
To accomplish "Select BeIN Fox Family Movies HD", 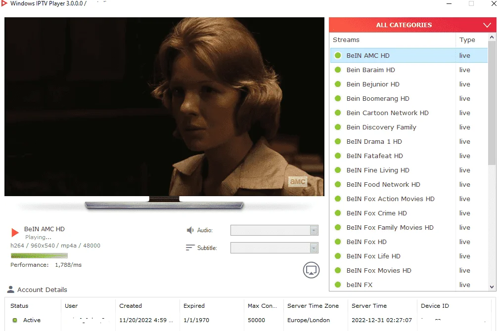I will point(409,227).
